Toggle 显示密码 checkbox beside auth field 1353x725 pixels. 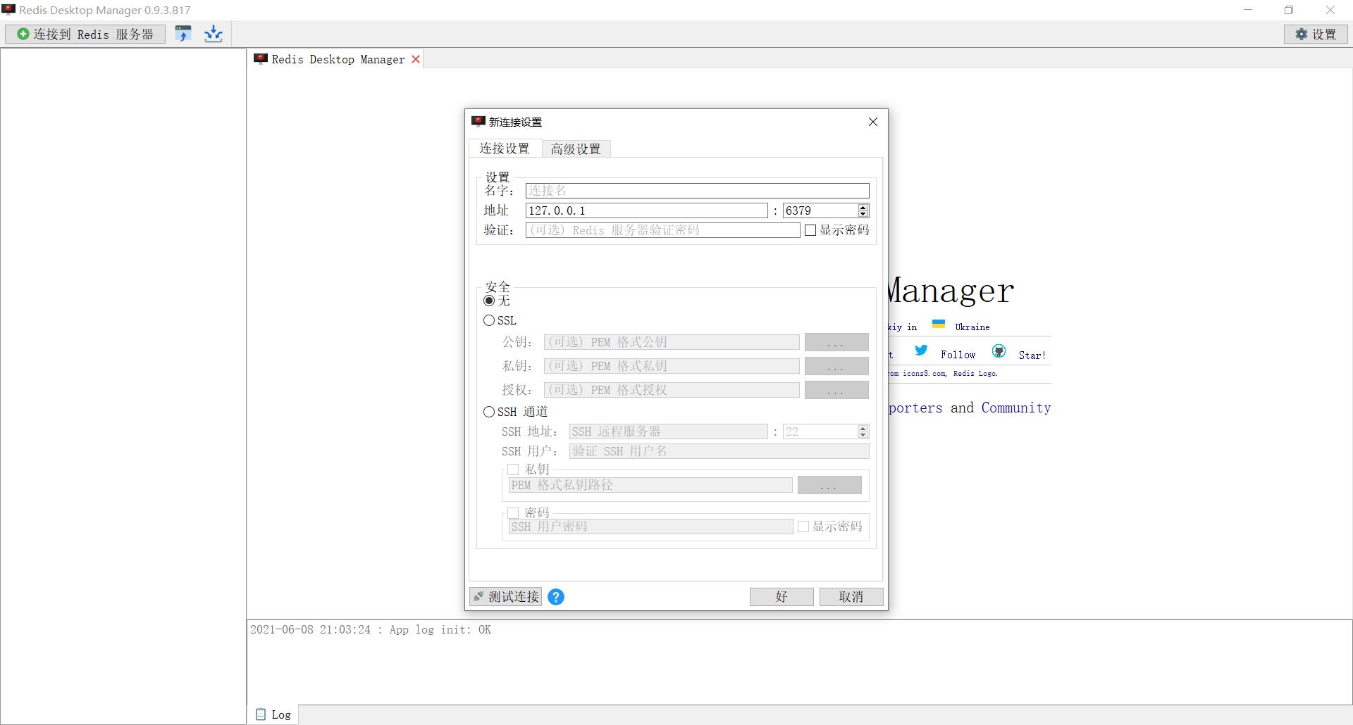(x=810, y=230)
